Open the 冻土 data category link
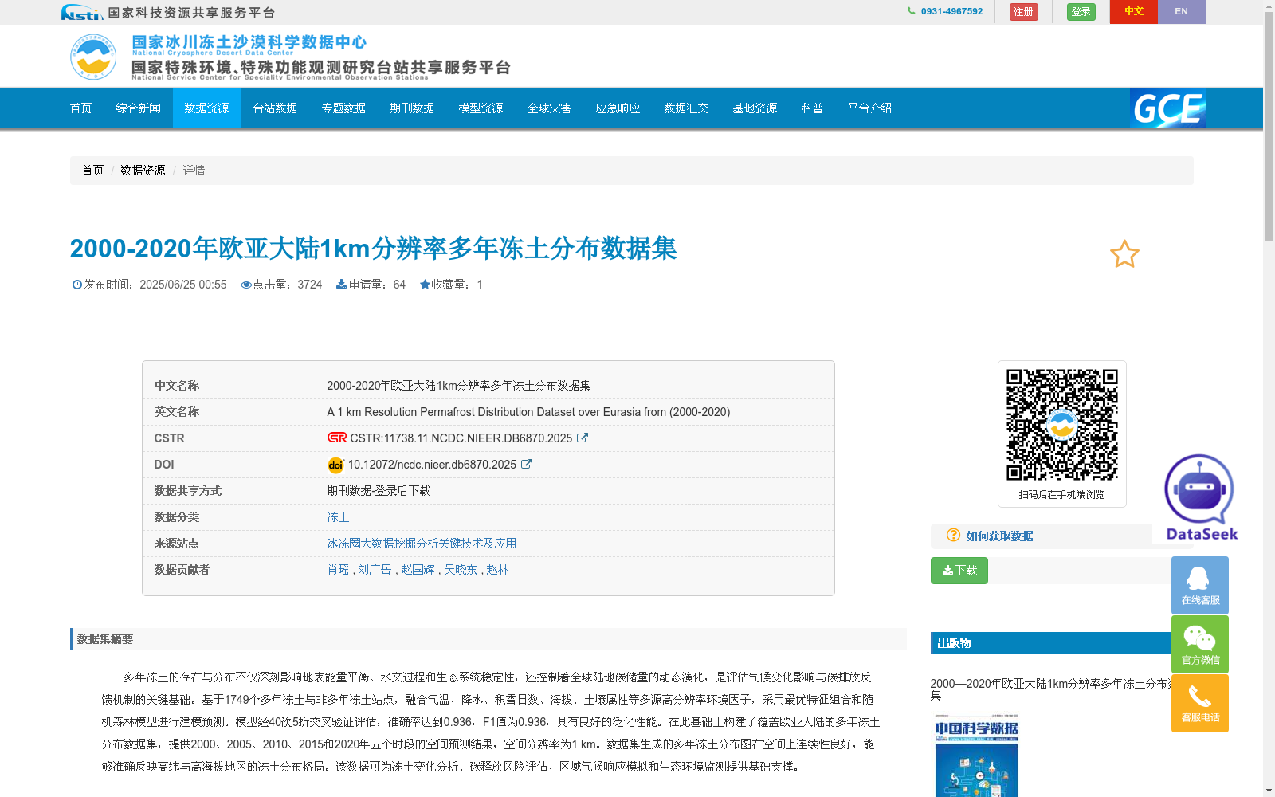 coord(338,517)
